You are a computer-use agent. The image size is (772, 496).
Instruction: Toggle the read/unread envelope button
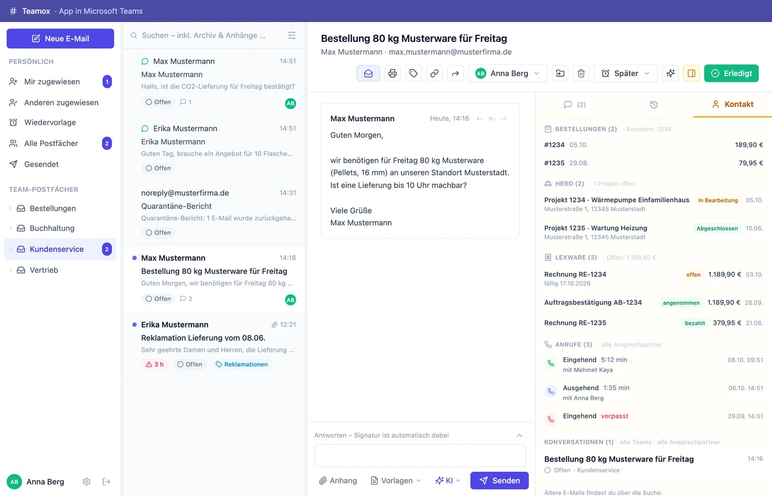point(368,73)
